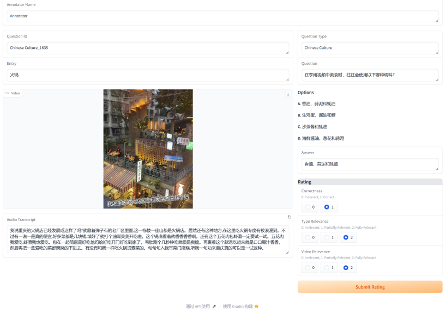Viewport: 446px width, 312px height.
Task: Click the Rating section header
Action: click(x=370, y=182)
